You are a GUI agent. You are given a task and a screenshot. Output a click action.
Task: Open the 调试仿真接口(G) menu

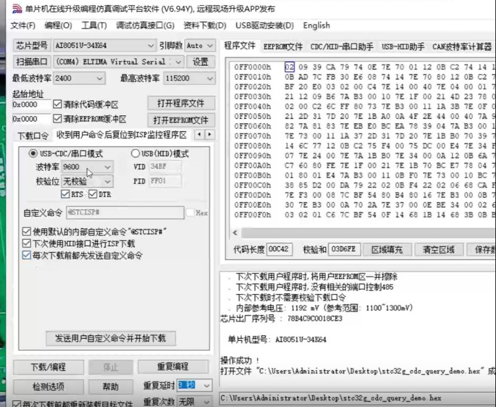[145, 25]
